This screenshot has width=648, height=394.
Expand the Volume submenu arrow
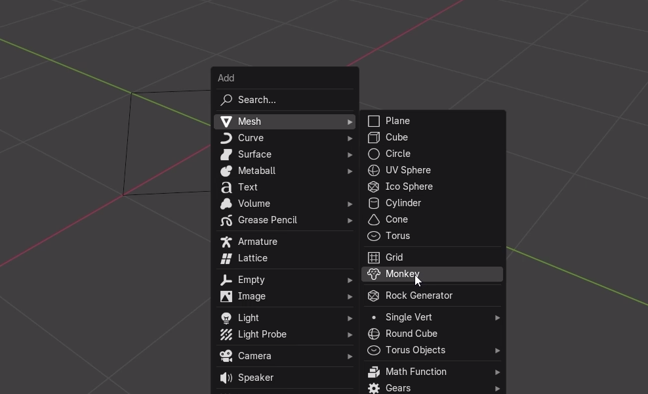(x=350, y=204)
